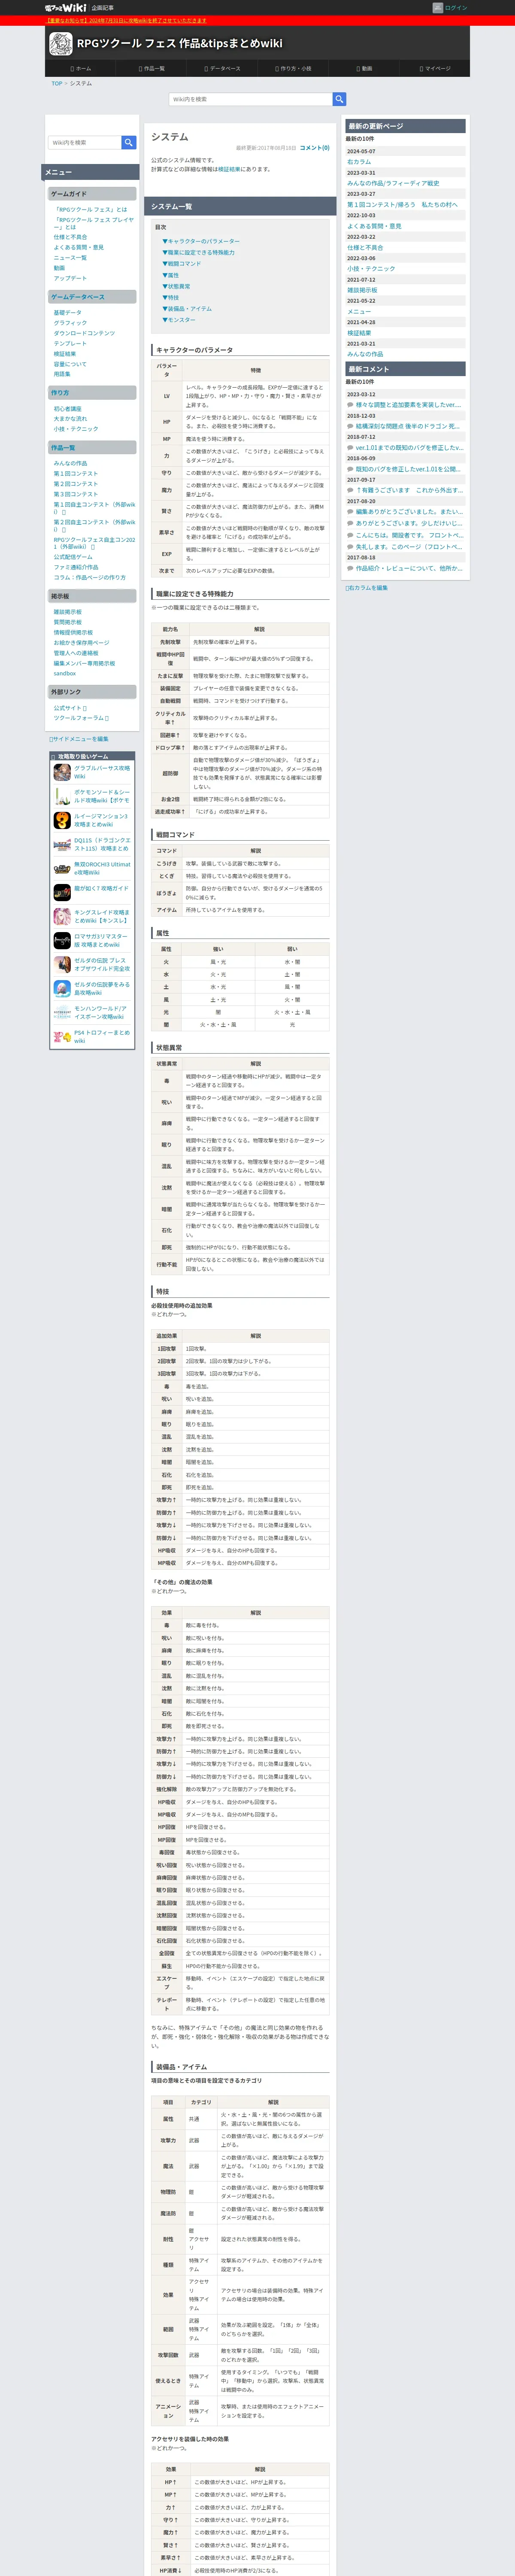515x2576 pixels.
Task: Jump to ▼戦闘コマンド in table of contents
Action: click(x=181, y=264)
